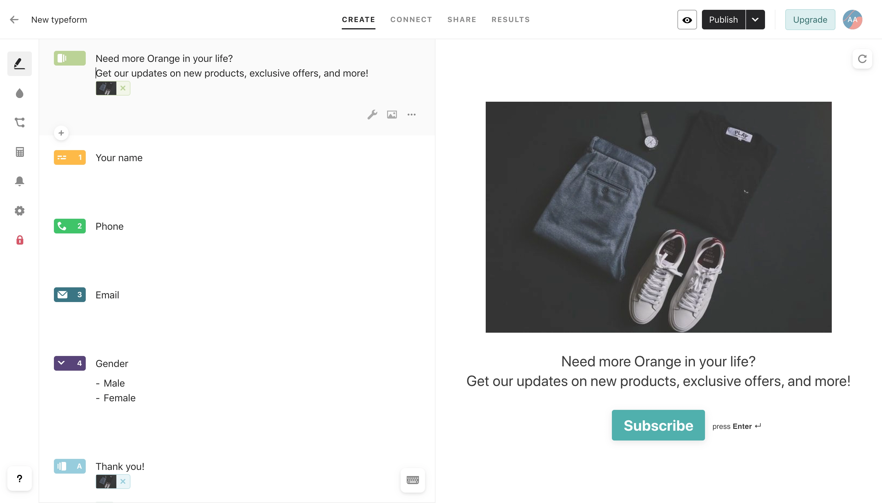
Task: Open the Design droplet panel
Action: coord(19,93)
